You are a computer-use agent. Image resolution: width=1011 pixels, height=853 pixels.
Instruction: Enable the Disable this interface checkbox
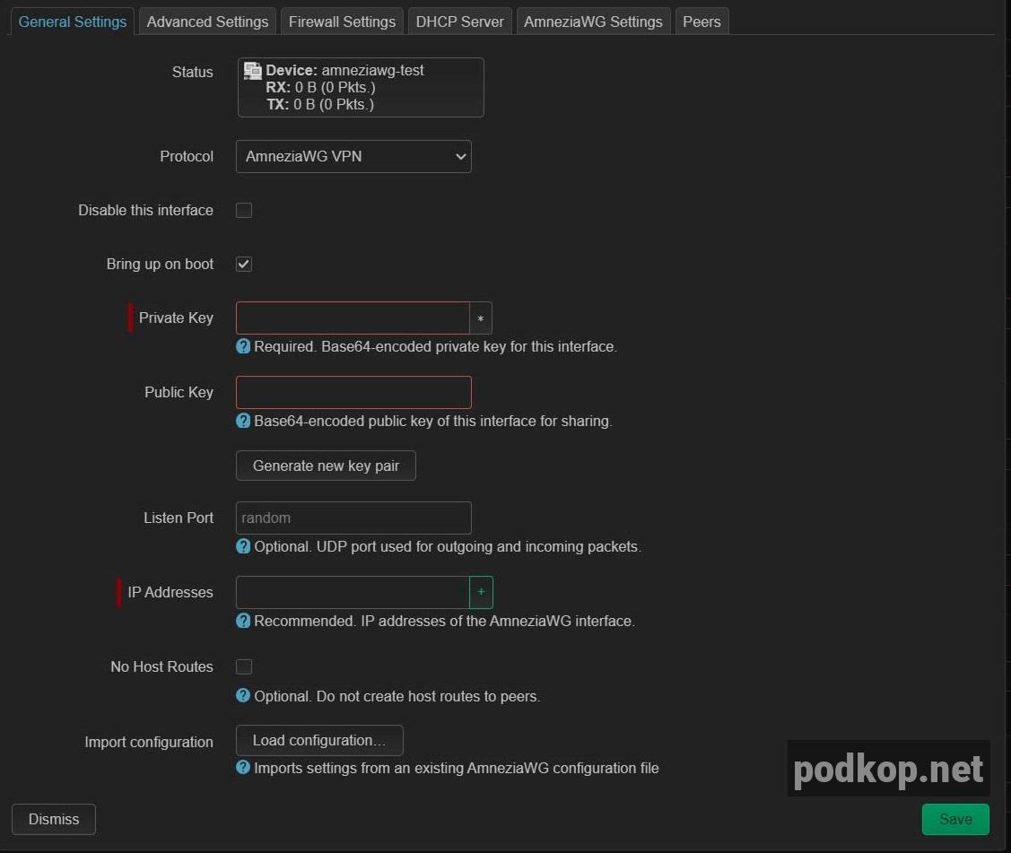(x=243, y=210)
